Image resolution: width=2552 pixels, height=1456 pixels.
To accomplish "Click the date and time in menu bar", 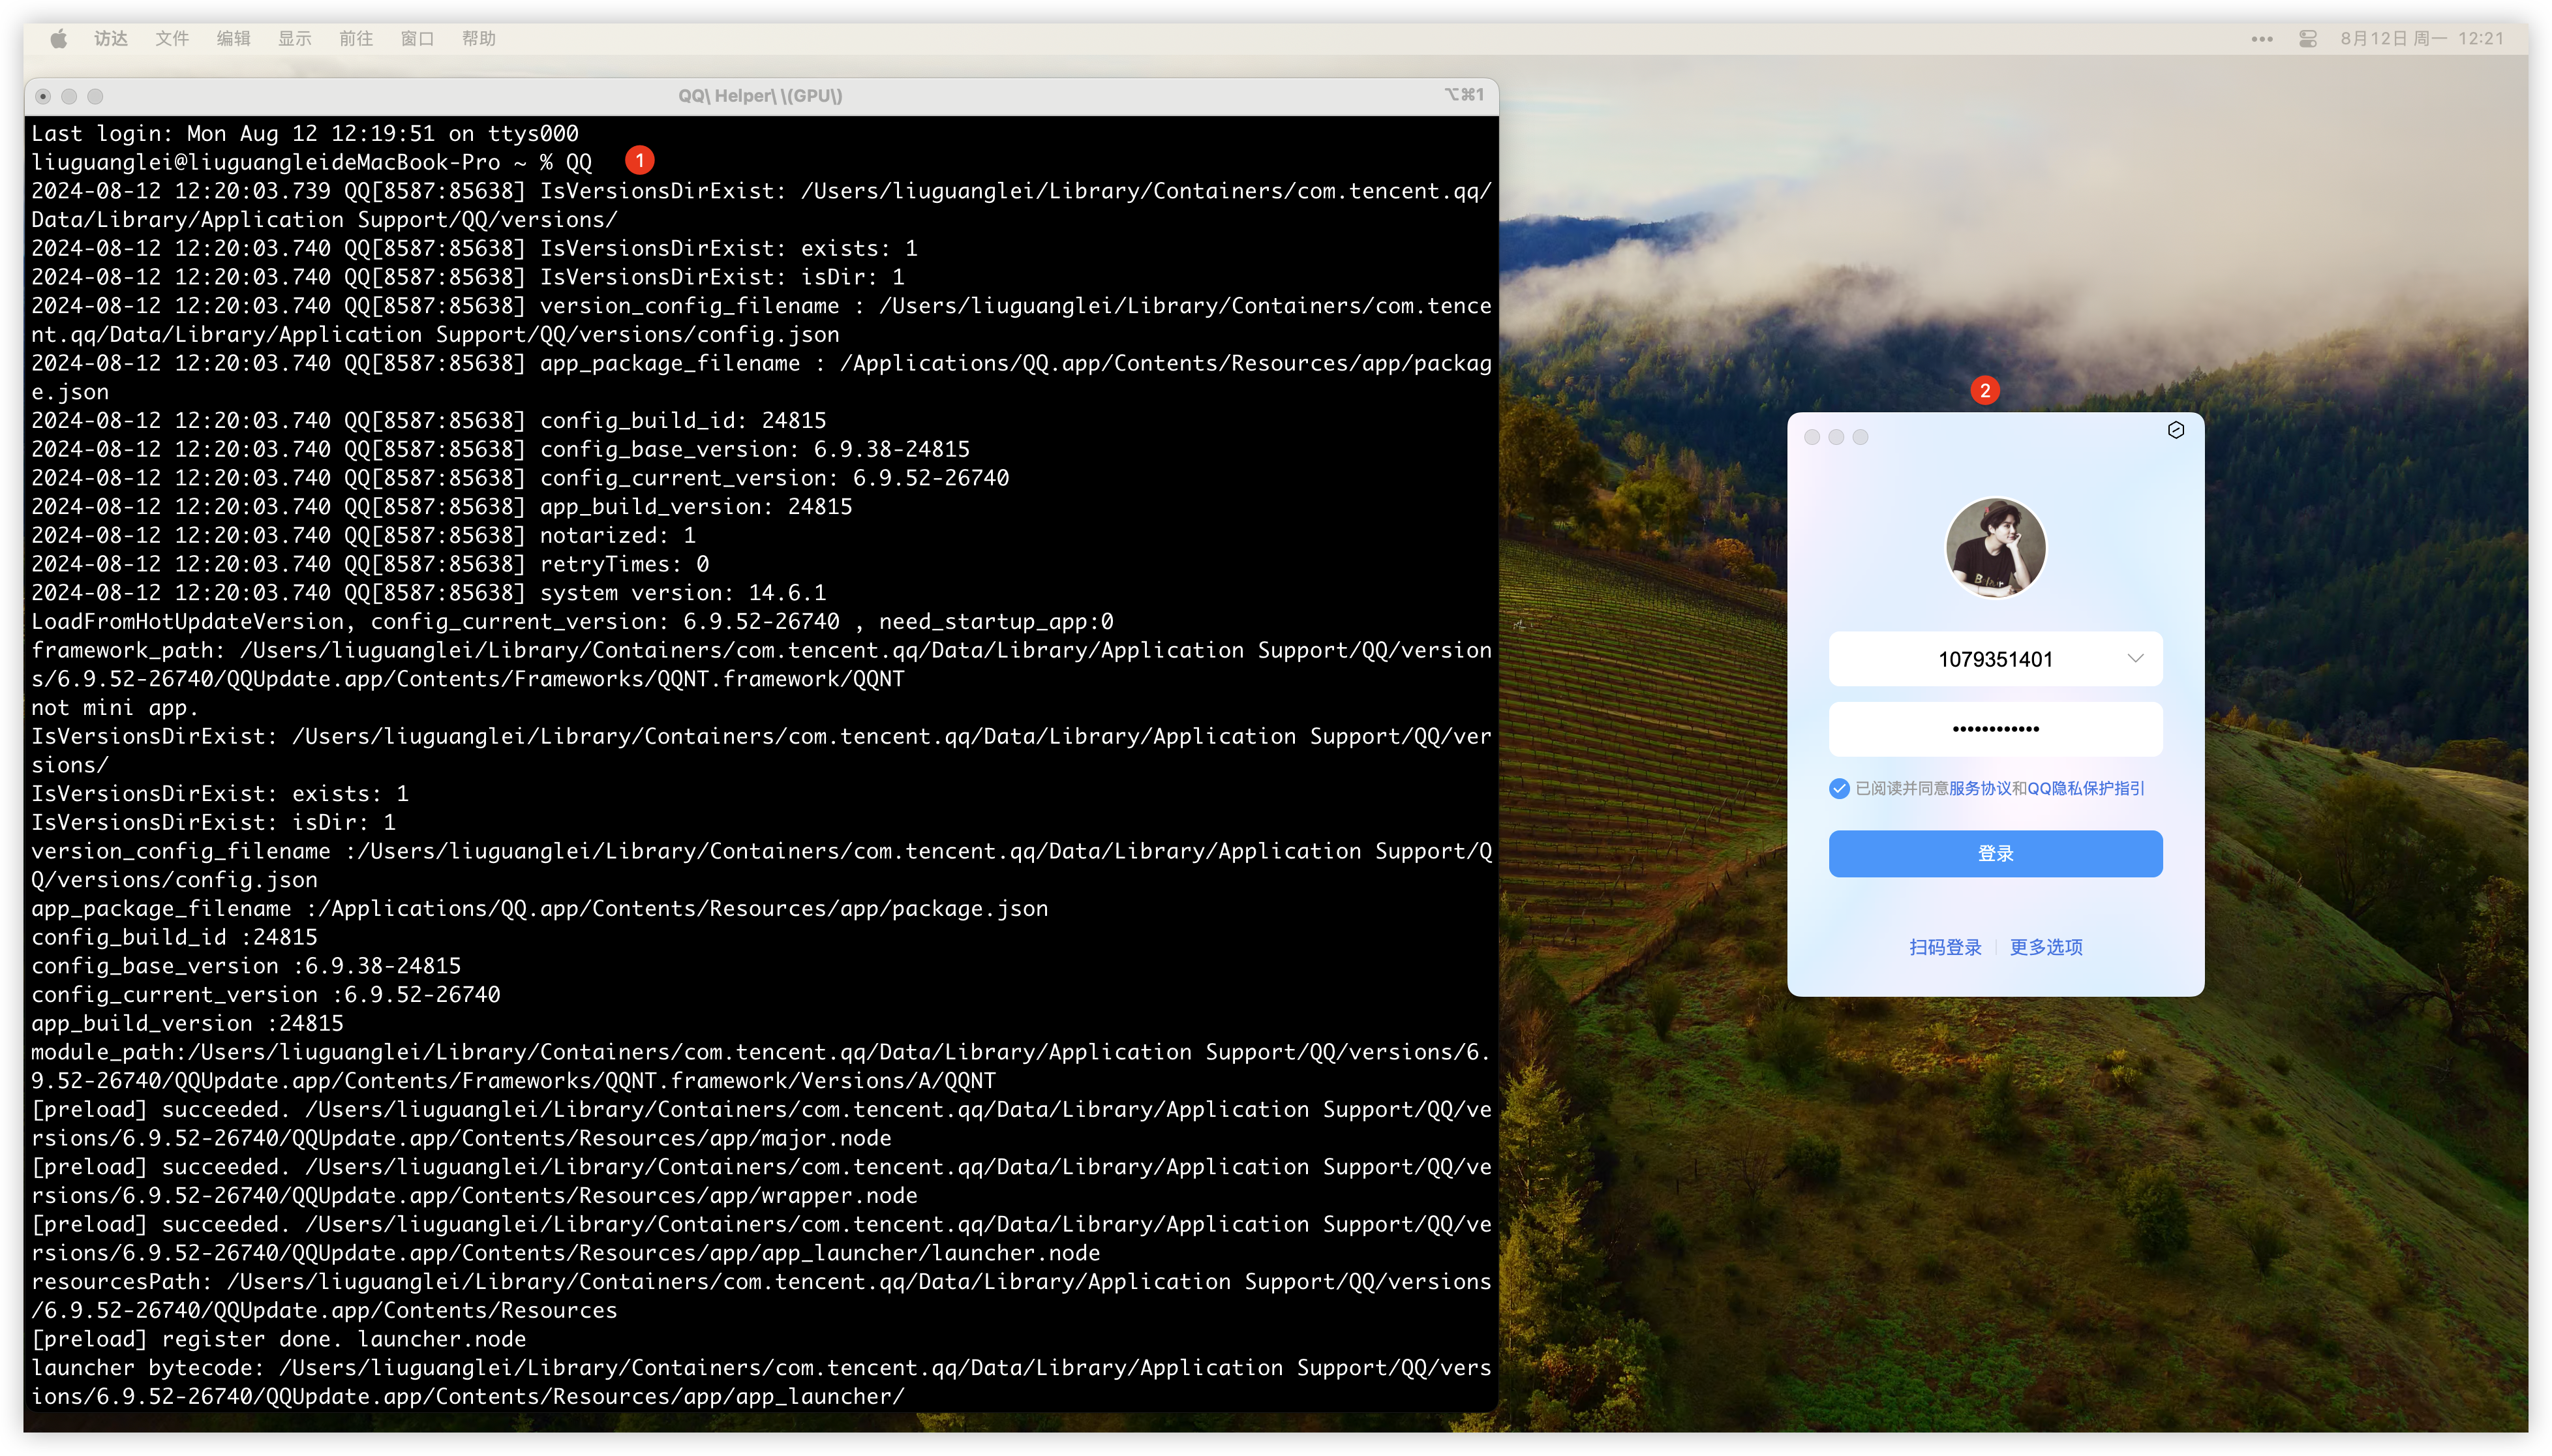I will [x=2422, y=39].
